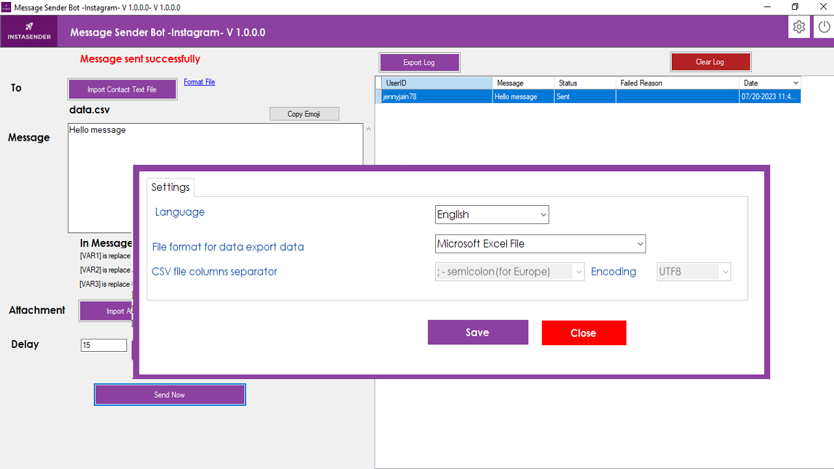This screenshot has width=834, height=469.
Task: Open the Format File link
Action: 199,82
